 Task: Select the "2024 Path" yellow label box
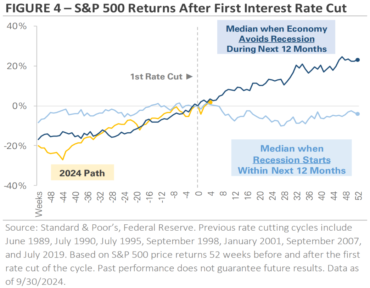[82, 173]
